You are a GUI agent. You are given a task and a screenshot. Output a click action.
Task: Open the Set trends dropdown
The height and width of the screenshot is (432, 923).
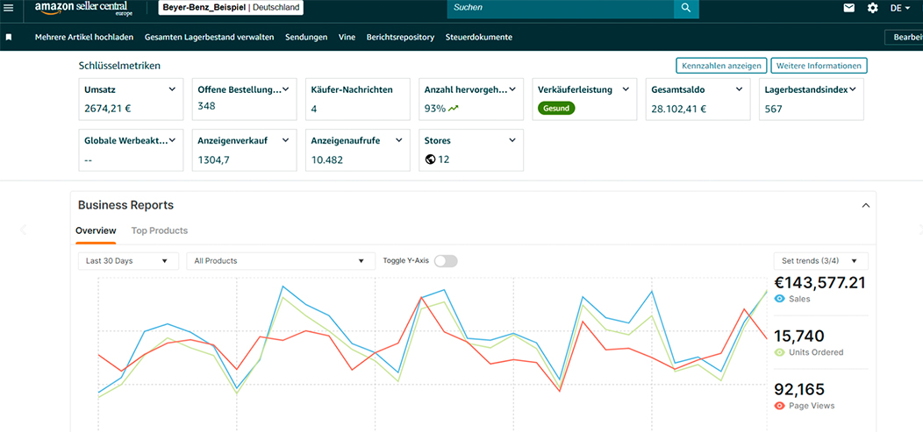click(820, 261)
